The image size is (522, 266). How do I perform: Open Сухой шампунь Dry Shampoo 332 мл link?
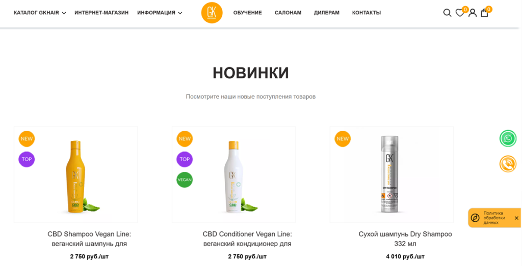pyautogui.click(x=405, y=239)
